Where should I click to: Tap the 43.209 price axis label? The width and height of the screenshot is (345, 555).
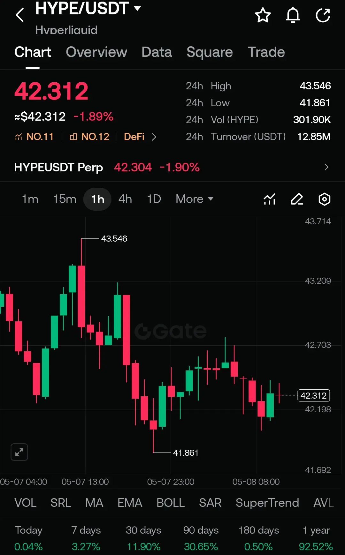(x=318, y=281)
